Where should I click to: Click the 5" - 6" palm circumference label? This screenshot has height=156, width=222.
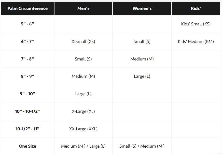pyautogui.click(x=27, y=24)
